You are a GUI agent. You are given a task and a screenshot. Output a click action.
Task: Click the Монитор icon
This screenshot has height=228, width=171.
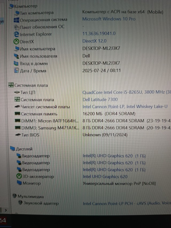pos(19,183)
